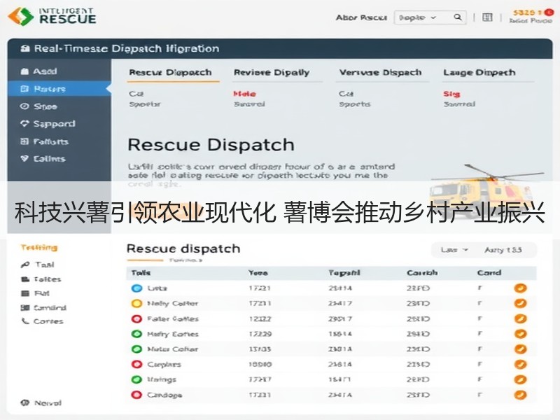Click the Ealims sidebar icon
560x420 pixels.
click(x=24, y=158)
